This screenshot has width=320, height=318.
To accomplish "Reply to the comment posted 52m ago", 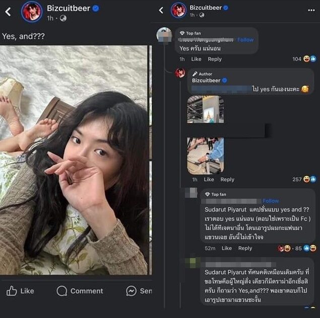I will 245,248.
